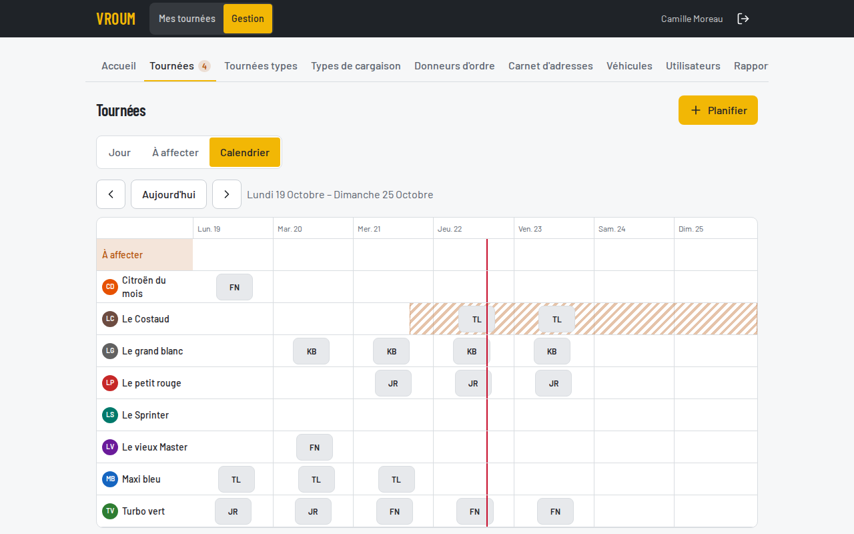Click the MB avatar for Maxi bleu
This screenshot has width=854, height=534.
point(110,479)
